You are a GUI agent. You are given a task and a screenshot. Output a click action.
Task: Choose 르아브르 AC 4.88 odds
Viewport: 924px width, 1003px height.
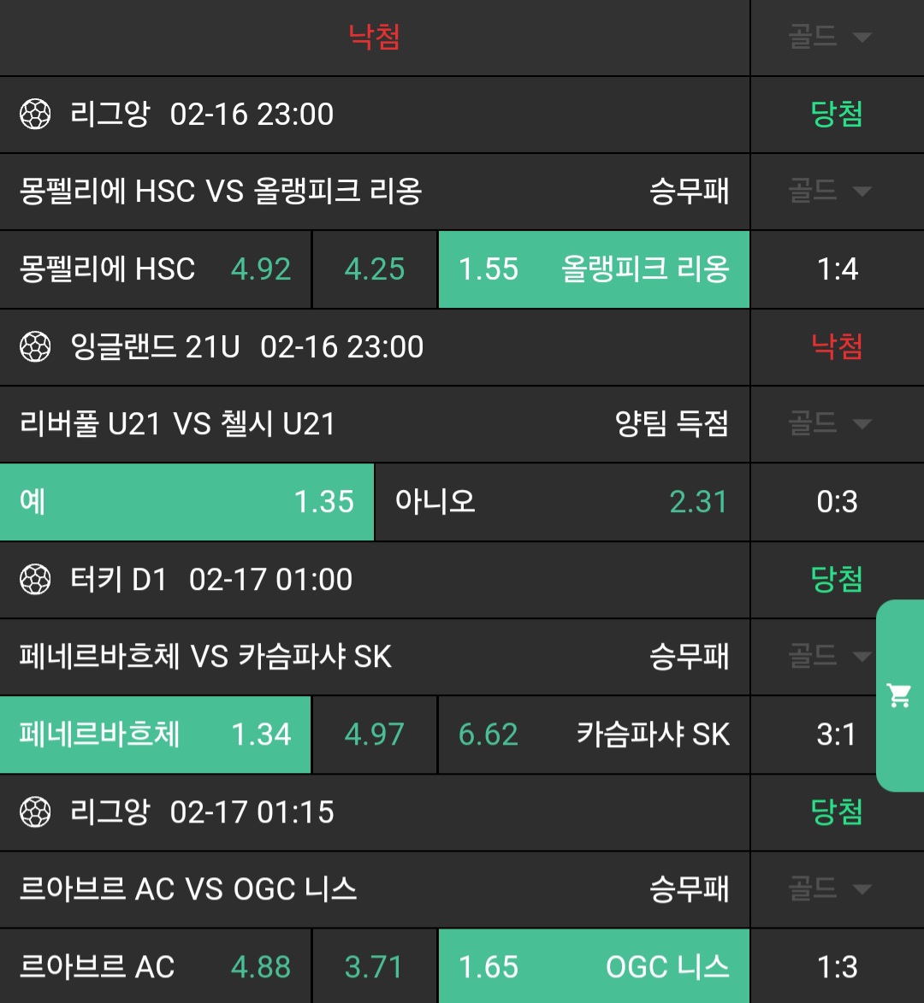[x=155, y=967]
